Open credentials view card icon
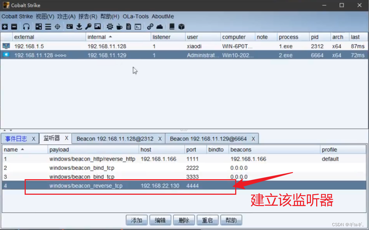369x230 pixels. pyautogui.click(x=69, y=26)
